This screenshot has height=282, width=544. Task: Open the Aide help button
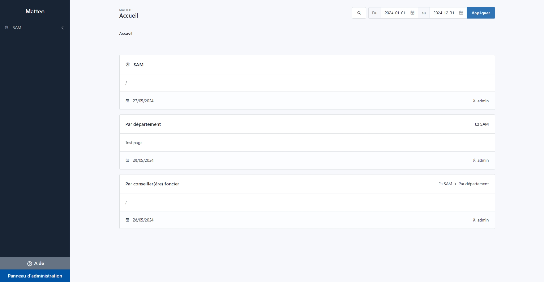[35, 264]
